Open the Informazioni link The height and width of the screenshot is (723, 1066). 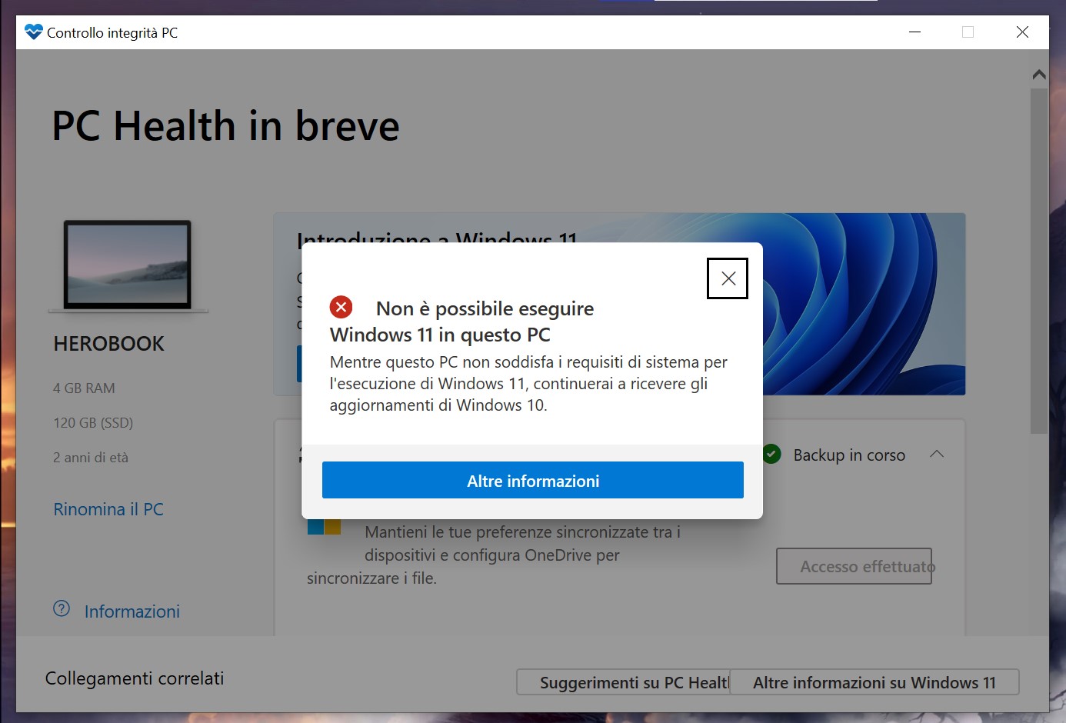click(132, 611)
